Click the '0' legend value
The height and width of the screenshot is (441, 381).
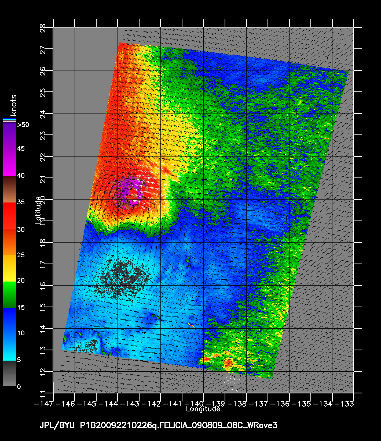[x=19, y=387]
